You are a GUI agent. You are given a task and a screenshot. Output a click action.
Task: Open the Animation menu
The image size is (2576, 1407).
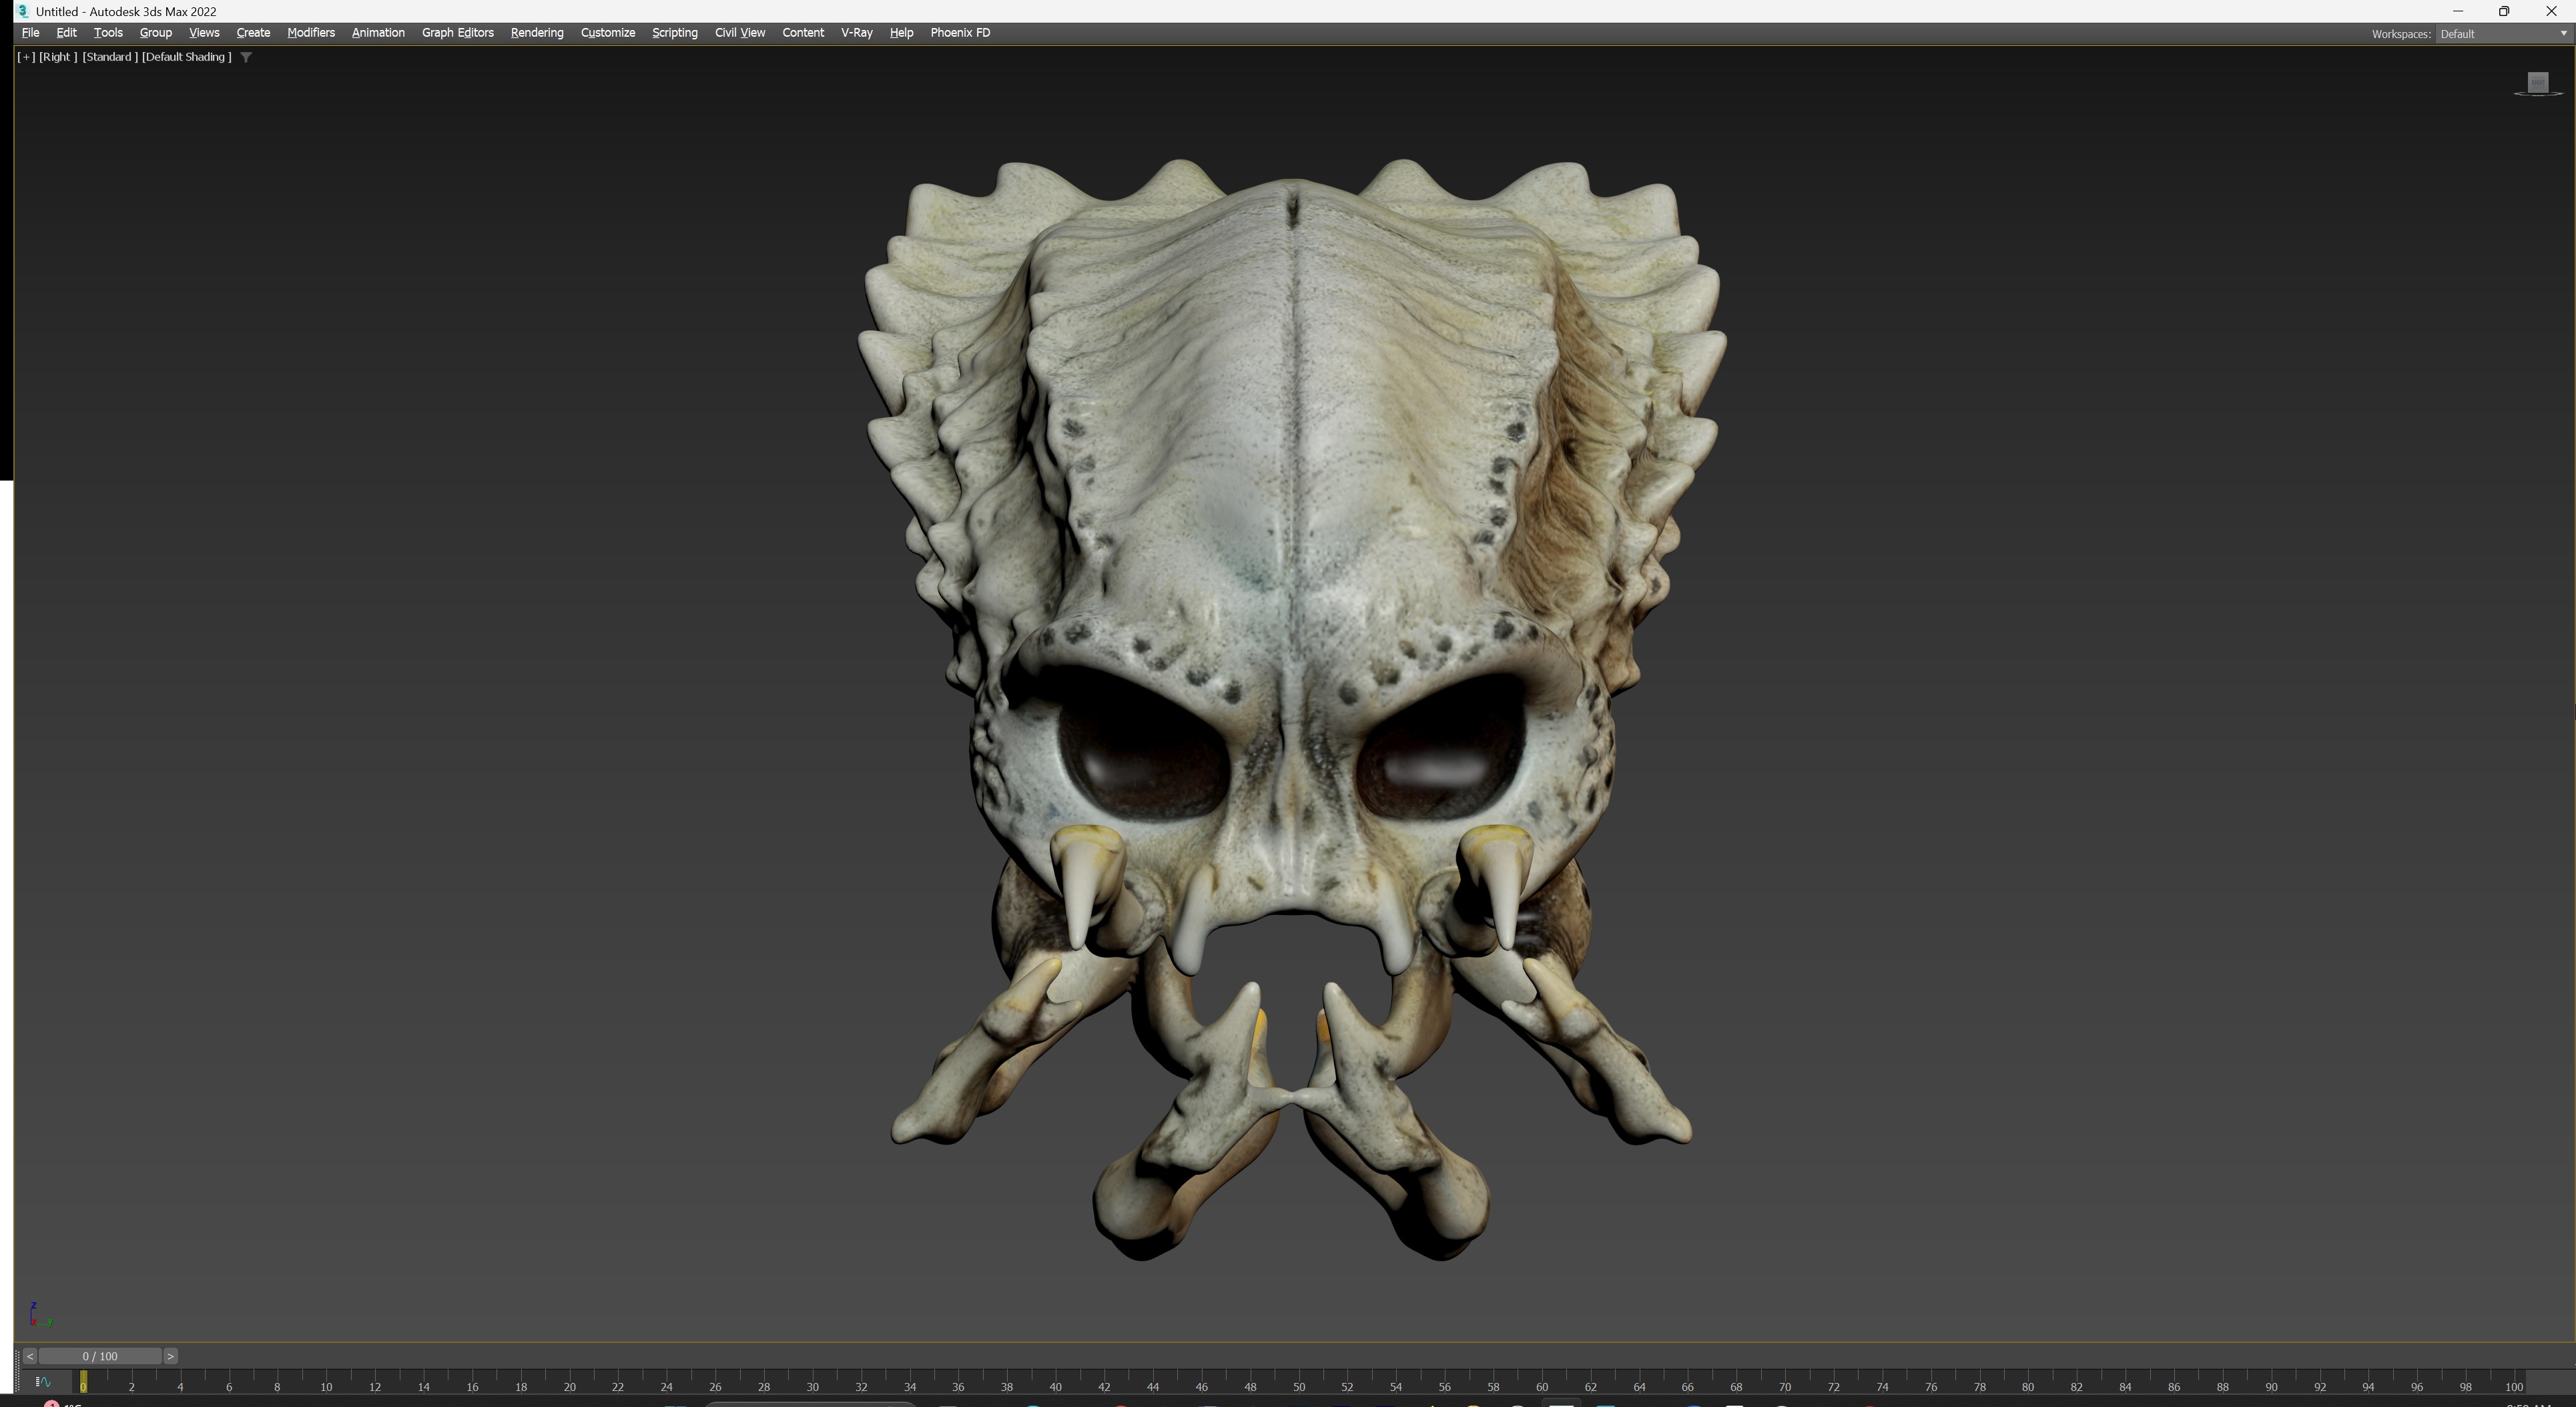(x=378, y=33)
